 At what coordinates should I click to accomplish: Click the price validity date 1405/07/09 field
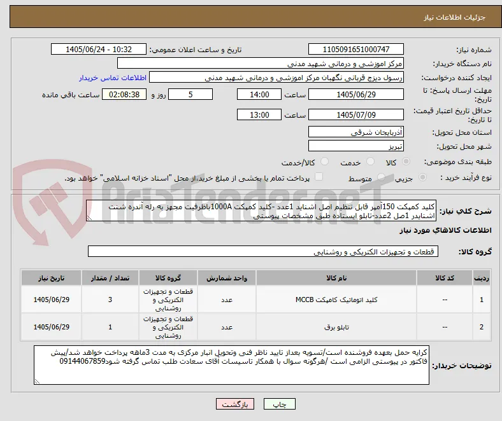[x=356, y=114]
